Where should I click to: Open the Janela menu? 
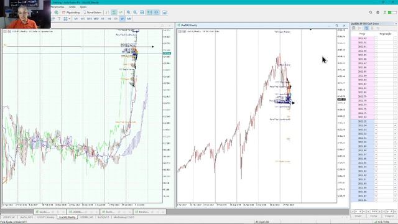tap(72, 7)
